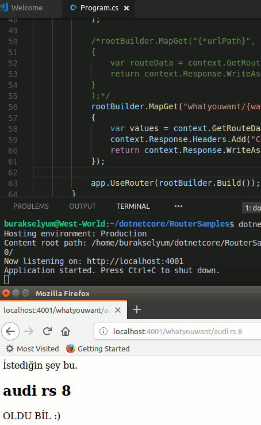The width and height of the screenshot is (261, 425).
Task: Click the VS Code icon on the Welcome tab
Action: tap(4, 7)
